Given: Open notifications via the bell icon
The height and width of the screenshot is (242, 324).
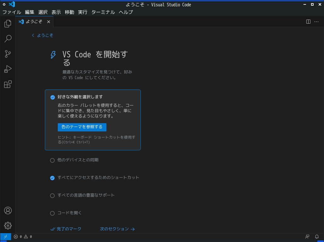Looking at the screenshot, I should point(317,237).
